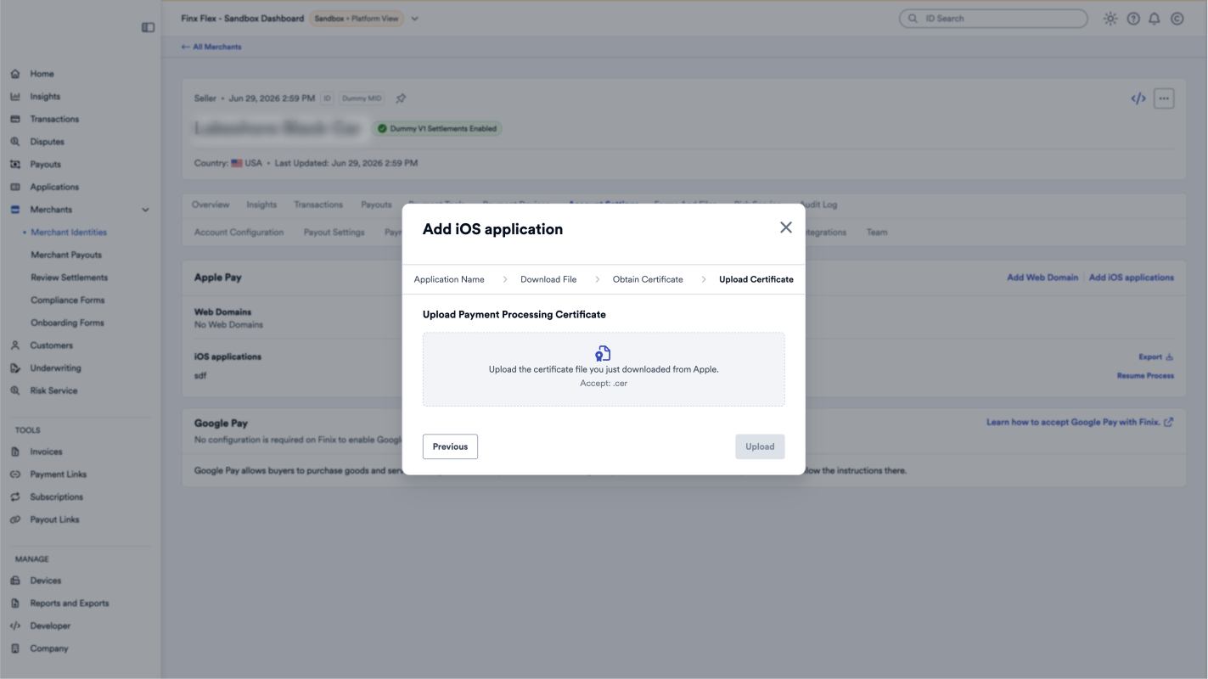Viewport: 1208px width, 679px height.
Task: Open Payment Links under Tools
Action: (59, 474)
